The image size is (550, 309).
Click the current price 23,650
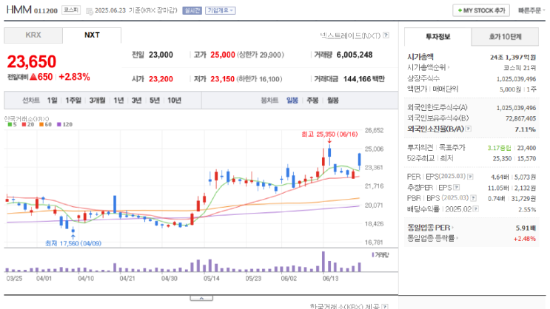32,61
